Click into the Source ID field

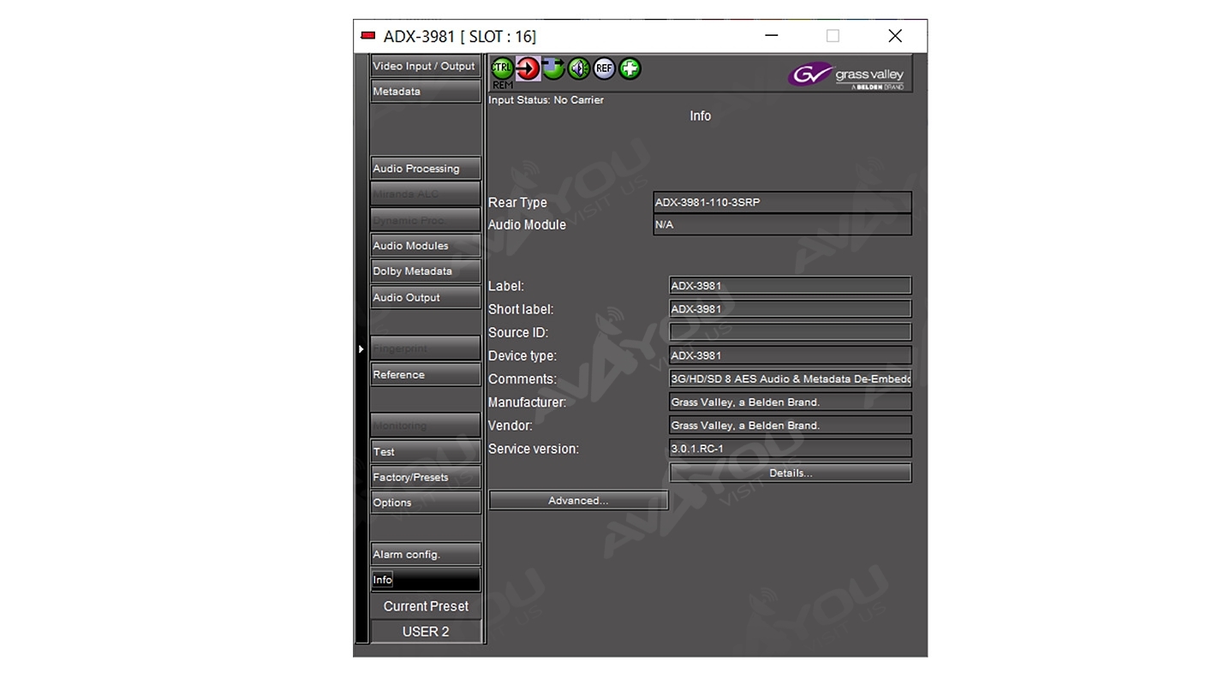(790, 332)
